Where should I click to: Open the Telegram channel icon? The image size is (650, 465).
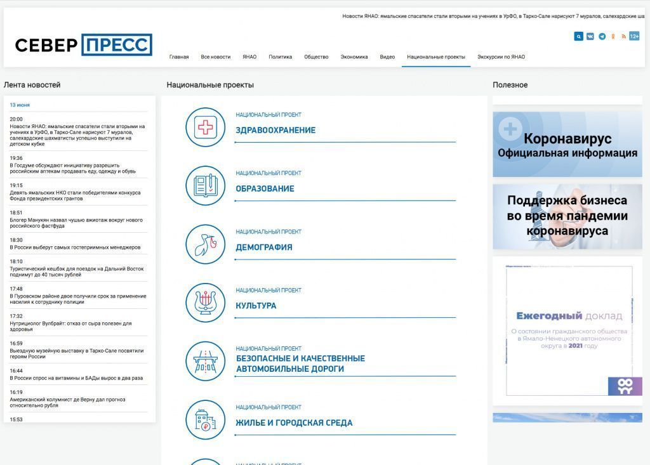coord(602,37)
